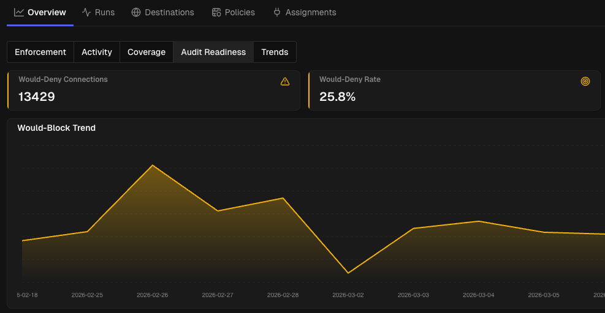Click the Would-Deny Rate label
The height and width of the screenshot is (313, 605).
tap(350, 79)
